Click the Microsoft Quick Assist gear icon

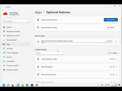pos(38,75)
